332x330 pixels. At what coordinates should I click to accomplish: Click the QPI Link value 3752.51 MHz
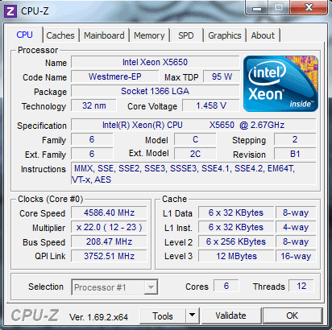pyautogui.click(x=109, y=256)
